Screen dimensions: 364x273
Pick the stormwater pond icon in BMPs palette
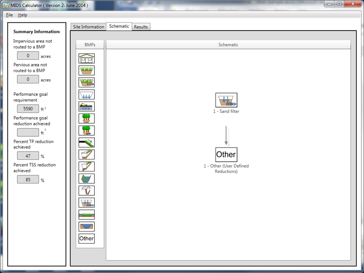[87, 226]
